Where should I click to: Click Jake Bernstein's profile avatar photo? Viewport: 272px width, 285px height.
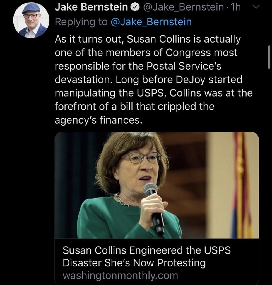(31, 20)
